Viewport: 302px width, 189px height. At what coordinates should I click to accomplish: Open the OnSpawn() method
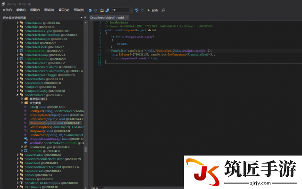click(50, 131)
